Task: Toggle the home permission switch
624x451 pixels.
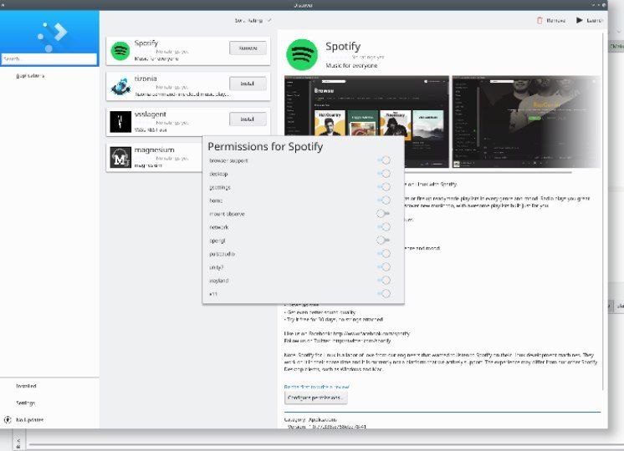Action: (384, 200)
